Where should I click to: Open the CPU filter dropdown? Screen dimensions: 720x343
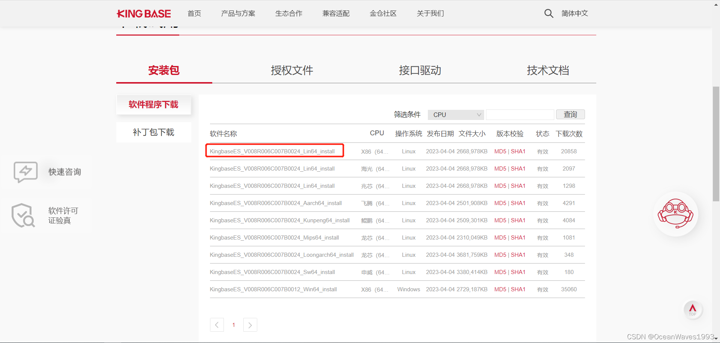tap(456, 115)
